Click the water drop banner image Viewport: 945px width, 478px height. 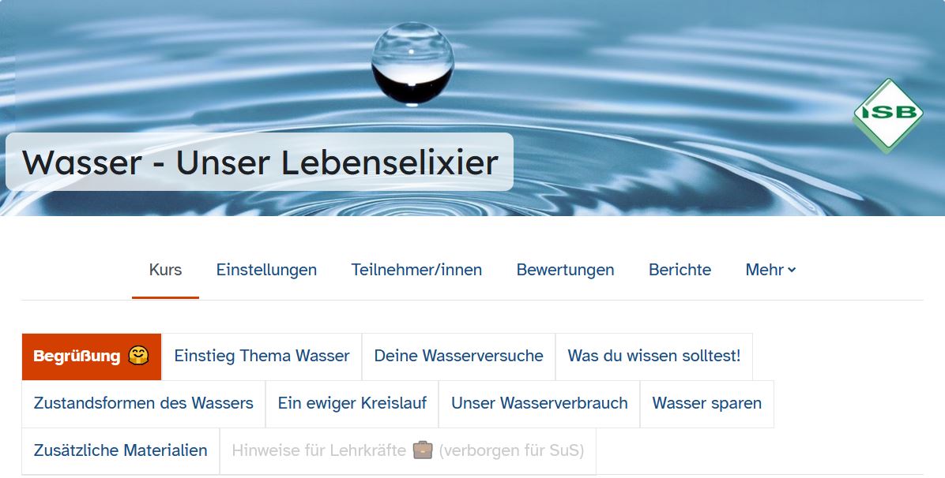coord(472,108)
